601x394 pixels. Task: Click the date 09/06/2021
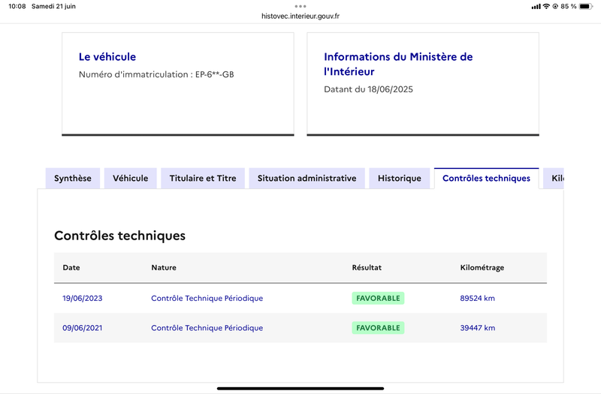[x=83, y=328]
